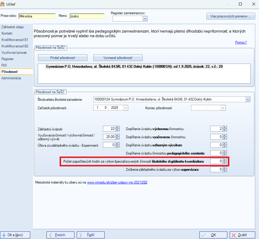The width and height of the screenshot is (259, 239).
Task: Advance to next record with Ďalší
Action: point(90,235)
